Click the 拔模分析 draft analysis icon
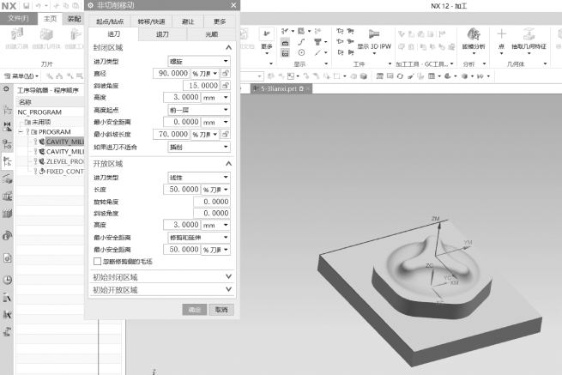The image size is (562, 375). [474, 34]
